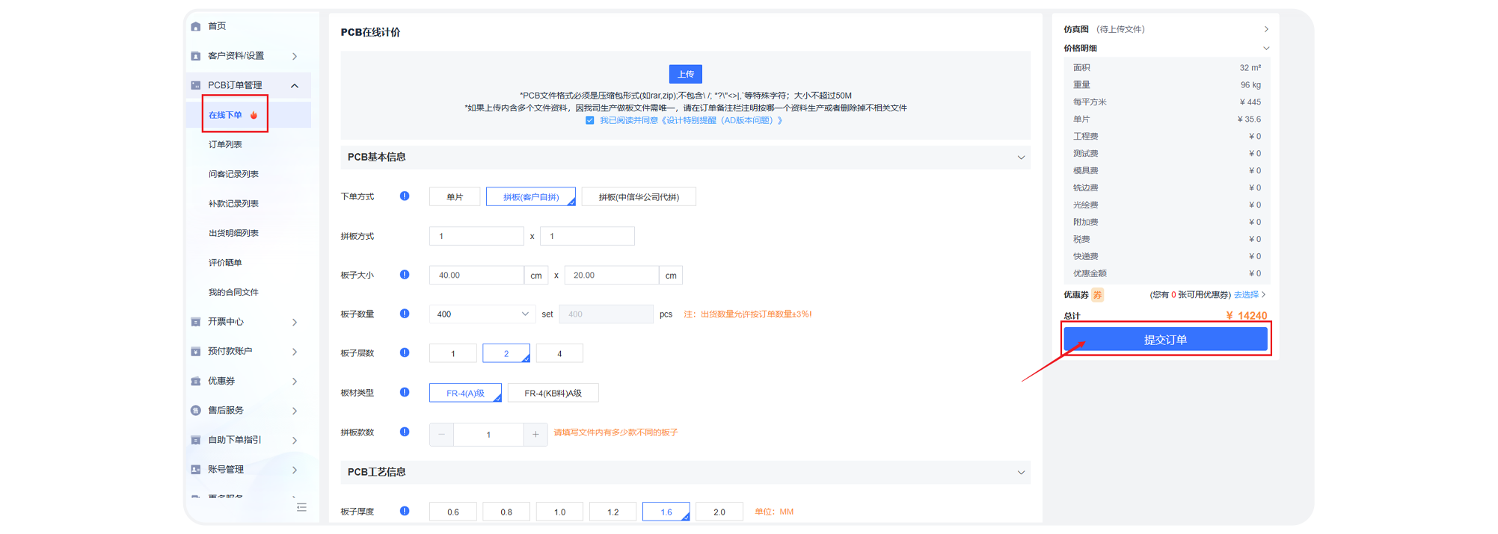Click the info icon beside 下单方式
Viewport: 1498px width, 534px height.
[405, 196]
